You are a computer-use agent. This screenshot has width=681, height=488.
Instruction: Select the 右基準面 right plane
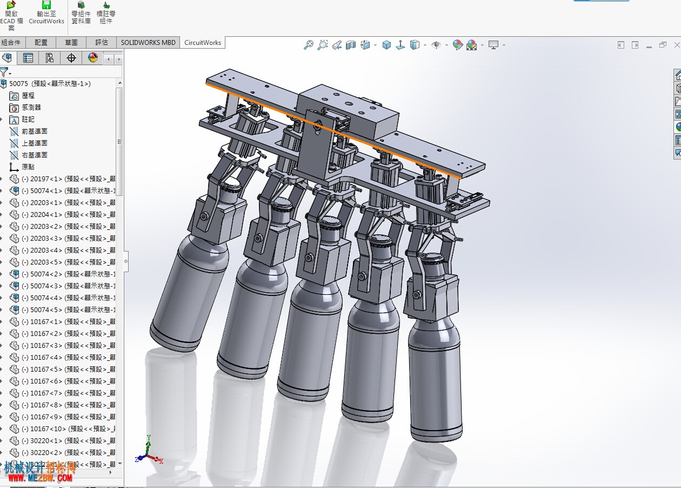[29, 155]
